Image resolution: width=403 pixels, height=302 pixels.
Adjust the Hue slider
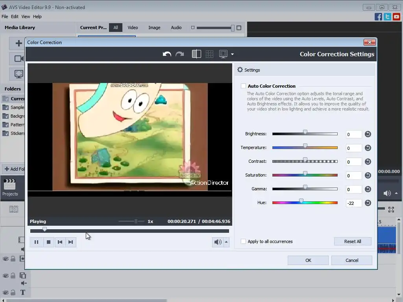point(301,201)
